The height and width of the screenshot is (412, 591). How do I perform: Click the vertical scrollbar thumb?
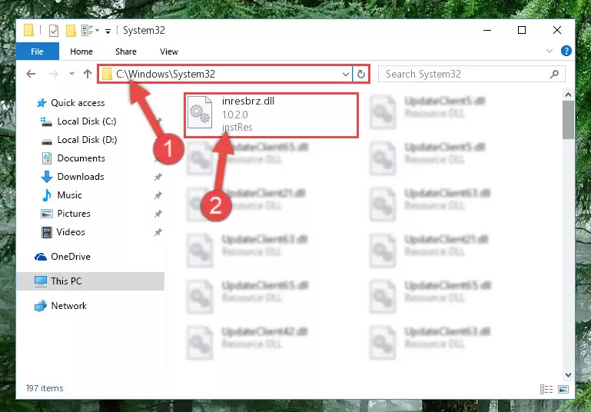click(568, 120)
